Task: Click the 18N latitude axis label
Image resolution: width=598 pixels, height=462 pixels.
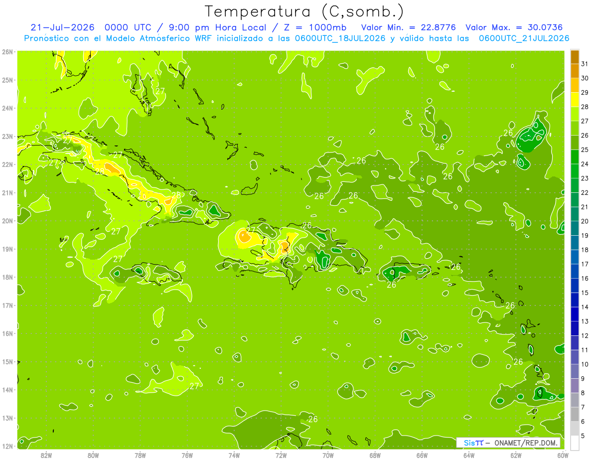Action: tap(7, 277)
